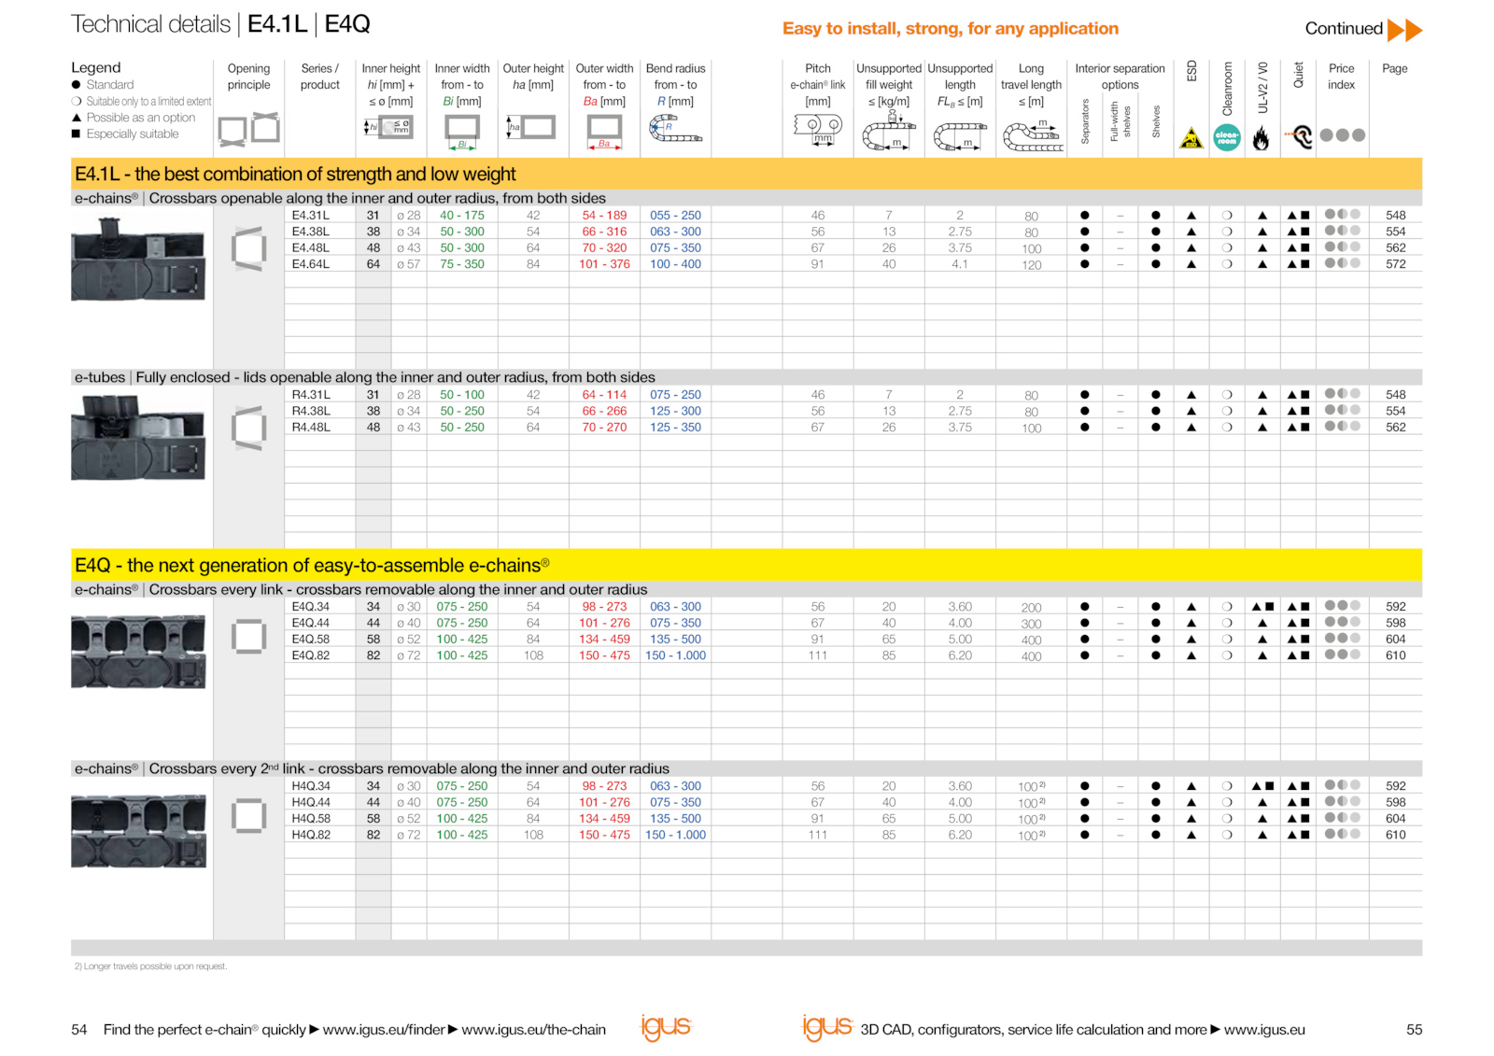The image size is (1494, 1056).
Task: Click the Easy to install, strong tagline
Action: pyautogui.click(x=951, y=29)
